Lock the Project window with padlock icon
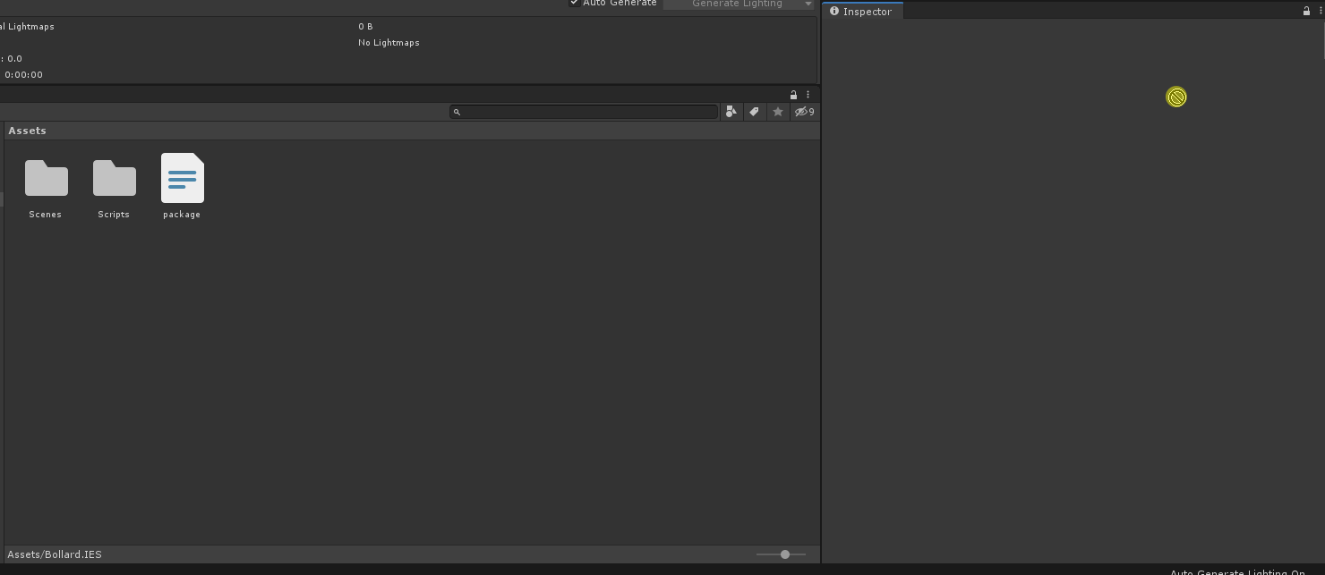 793,95
